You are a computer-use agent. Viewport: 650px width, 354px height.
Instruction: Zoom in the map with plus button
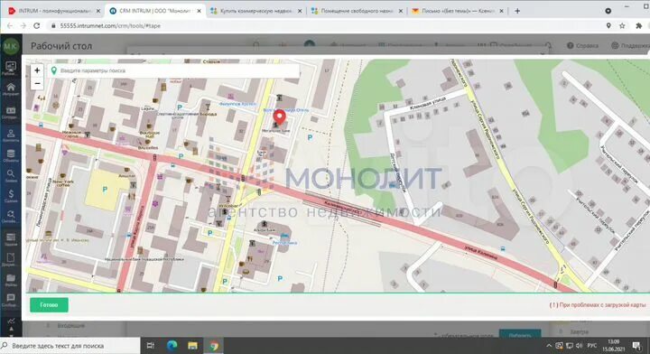point(37,70)
